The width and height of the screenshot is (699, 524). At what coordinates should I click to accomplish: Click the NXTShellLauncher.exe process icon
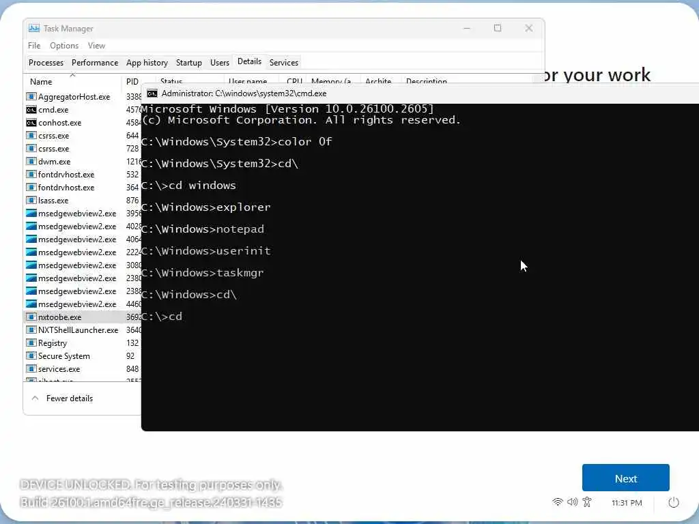tap(31, 330)
